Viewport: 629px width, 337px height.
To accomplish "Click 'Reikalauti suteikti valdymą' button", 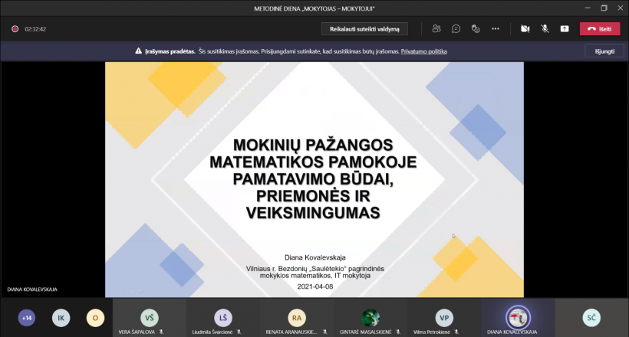I will pyautogui.click(x=364, y=28).
